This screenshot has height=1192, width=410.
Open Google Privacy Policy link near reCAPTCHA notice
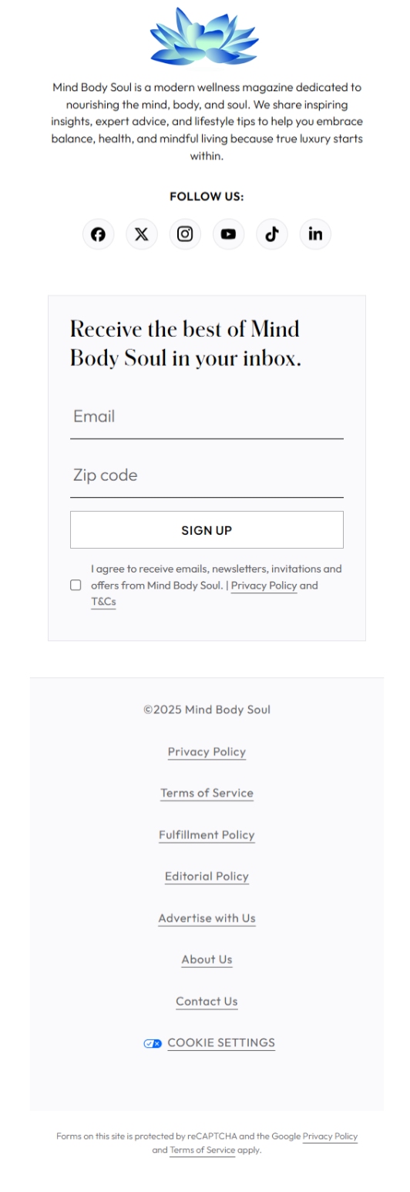click(x=330, y=1137)
